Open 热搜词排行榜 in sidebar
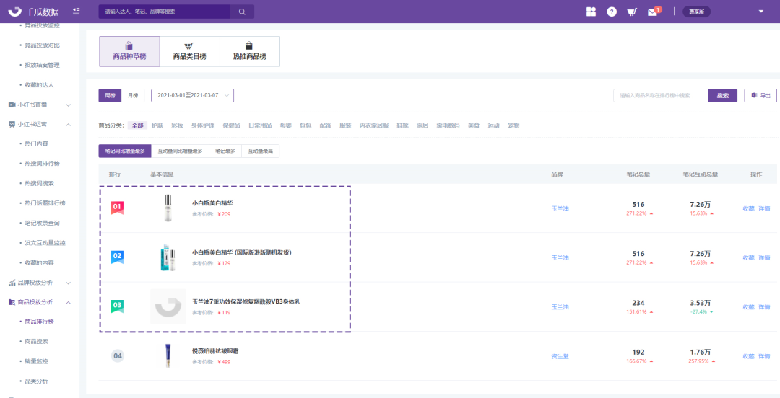The width and height of the screenshot is (780, 398). click(x=42, y=164)
